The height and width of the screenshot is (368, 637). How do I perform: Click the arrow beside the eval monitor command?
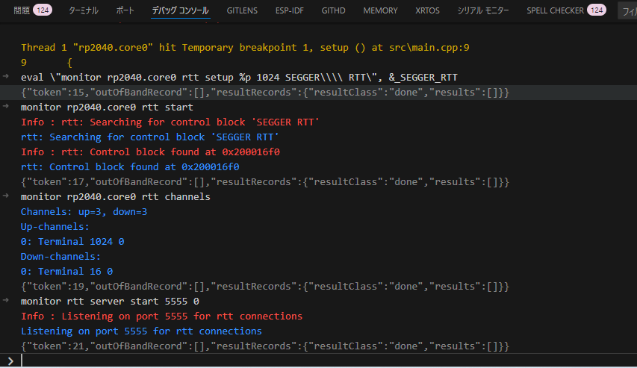click(x=6, y=76)
